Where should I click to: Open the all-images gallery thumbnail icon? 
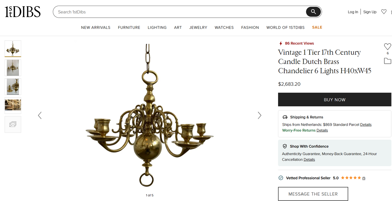pos(13,124)
